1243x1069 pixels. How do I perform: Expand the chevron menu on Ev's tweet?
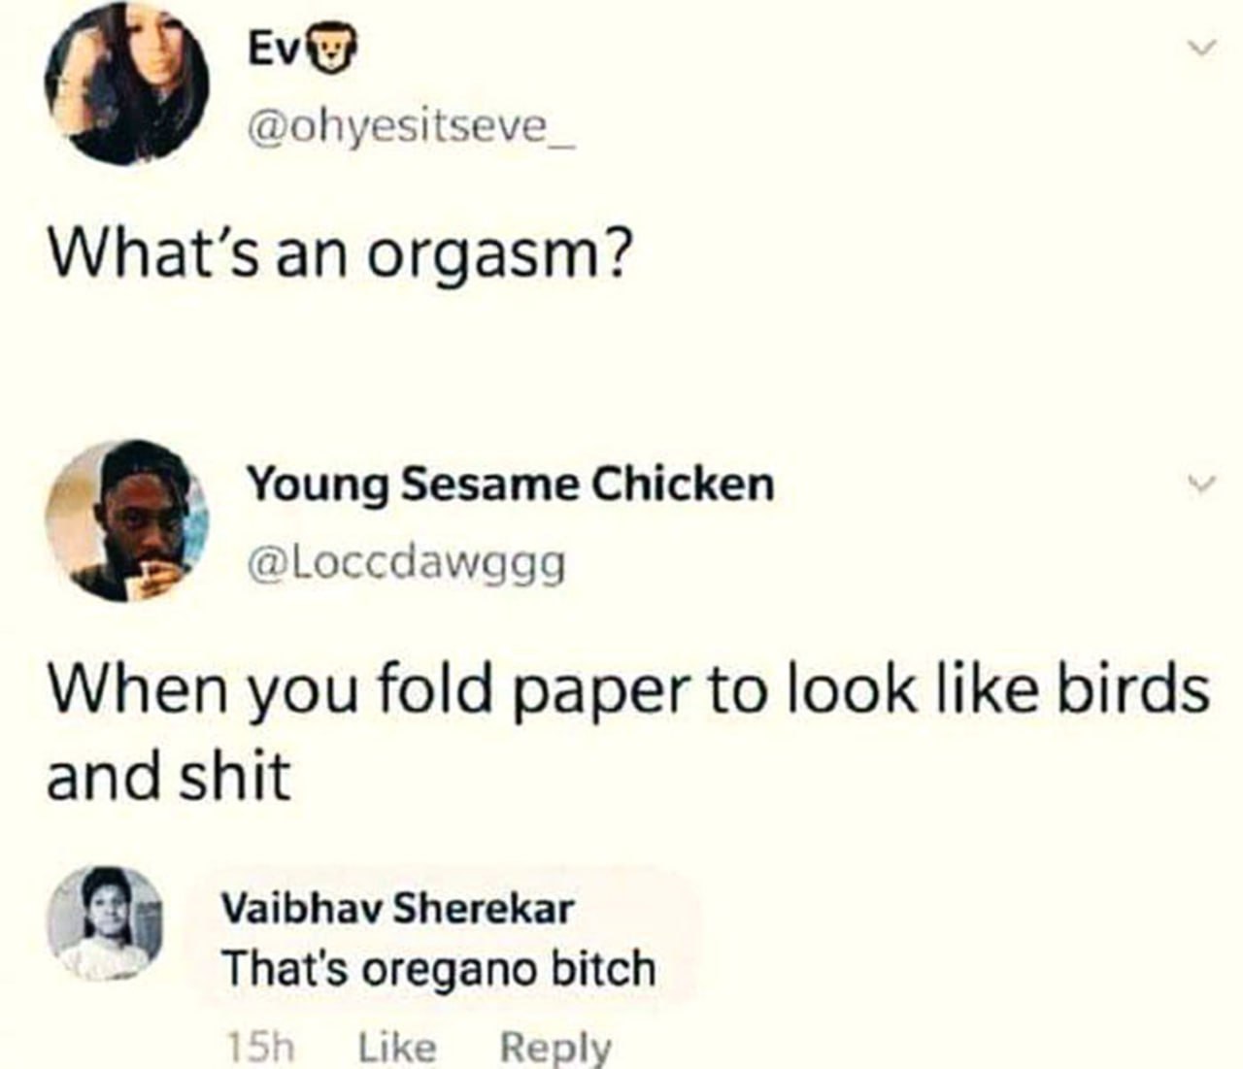[x=1202, y=48]
